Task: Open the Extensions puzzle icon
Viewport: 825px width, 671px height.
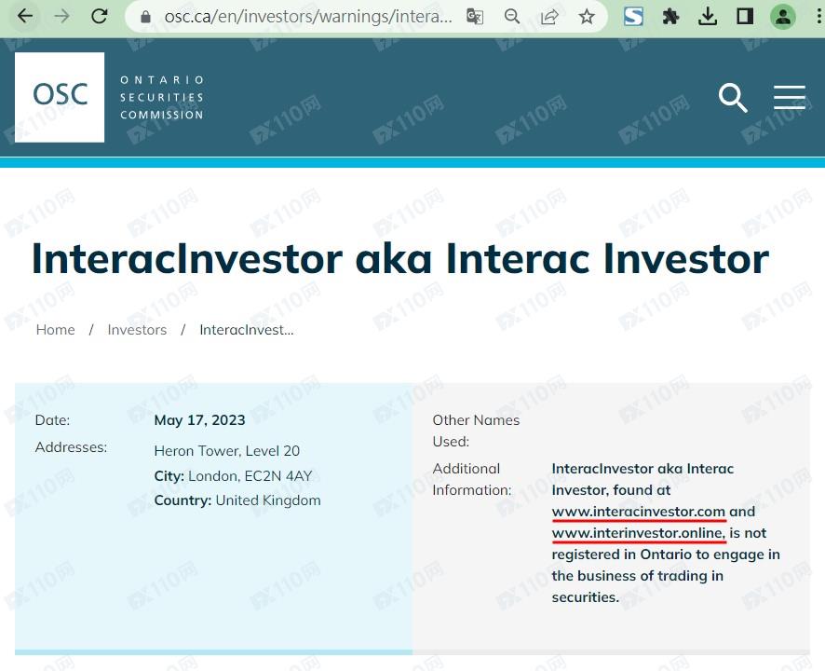Action: [x=670, y=16]
